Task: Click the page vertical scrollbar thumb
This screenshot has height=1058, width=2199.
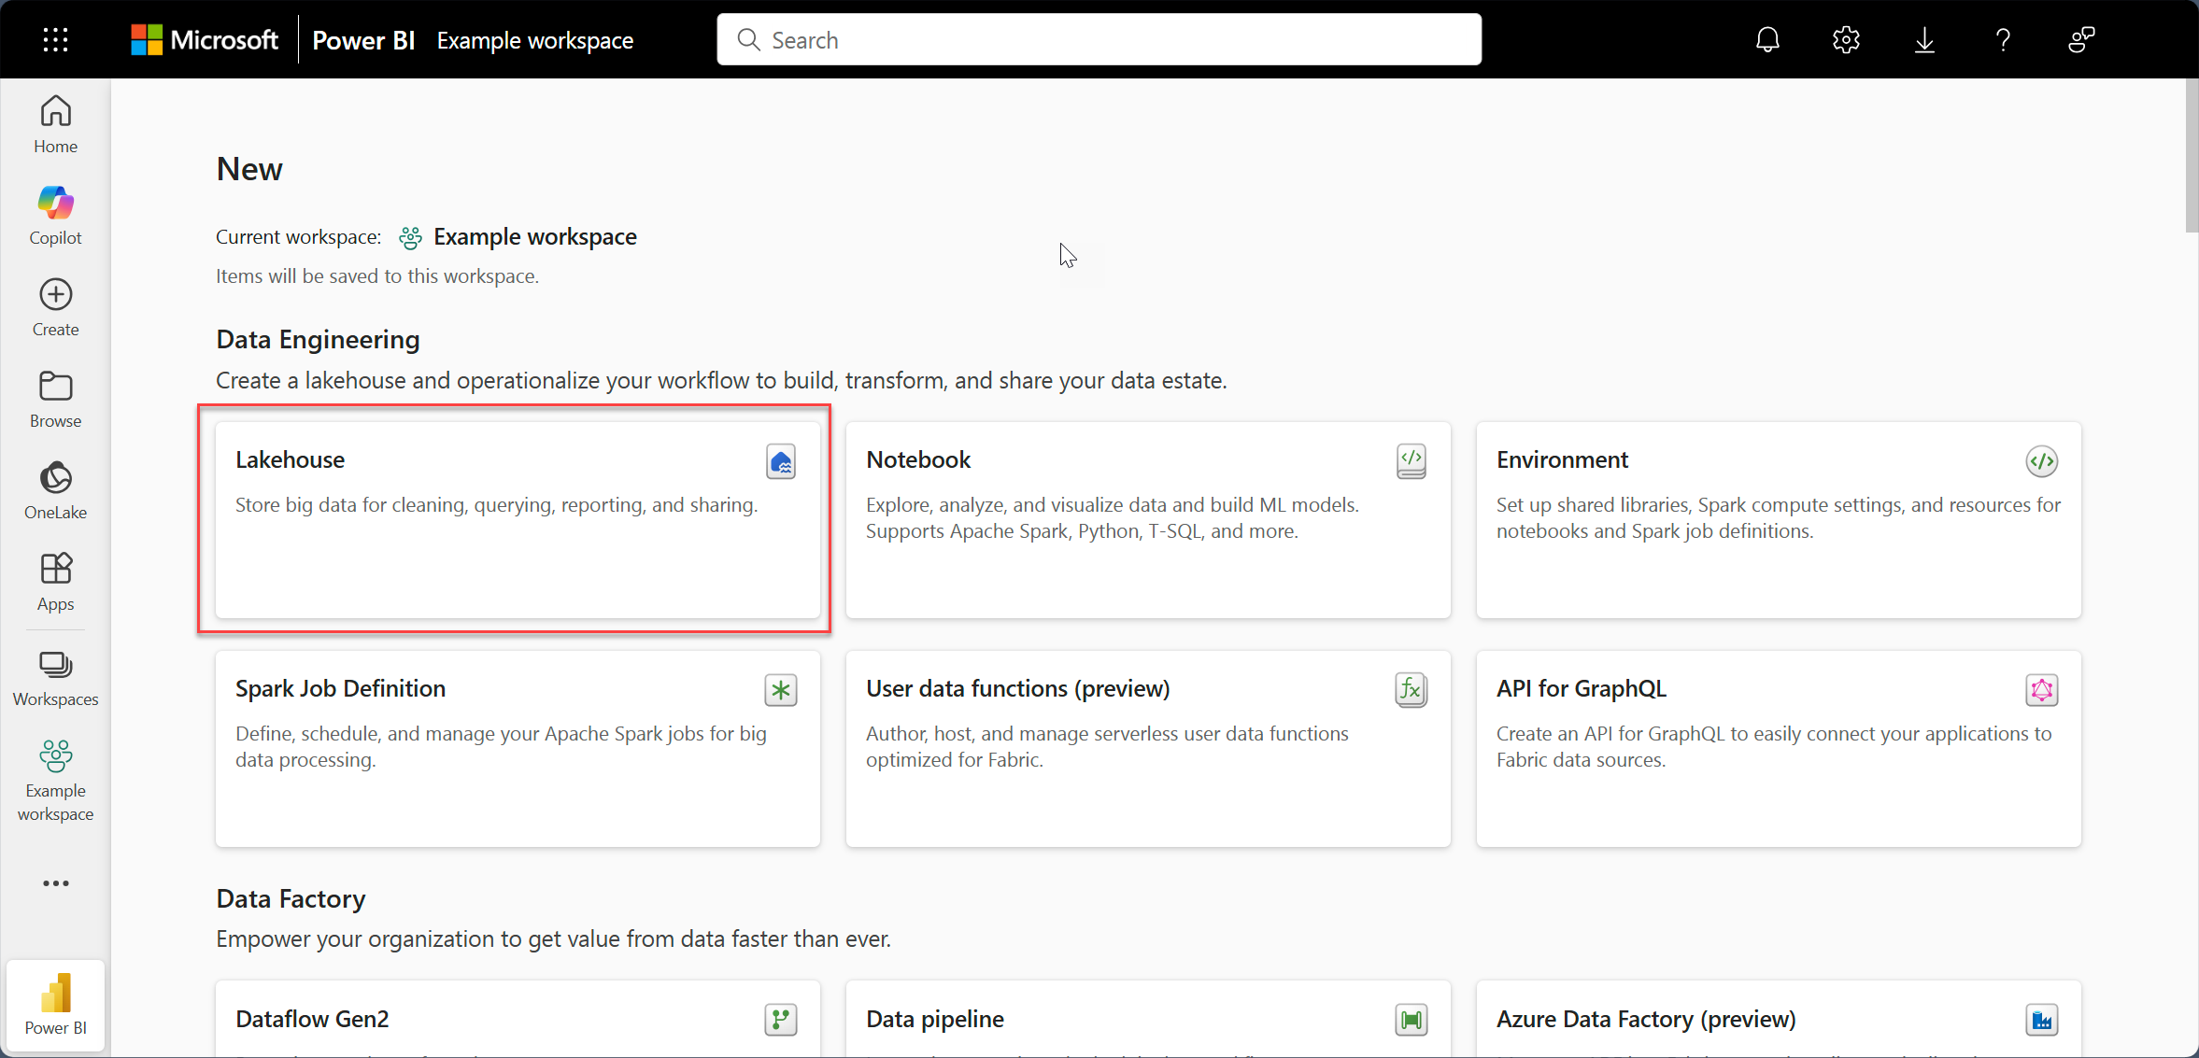Action: [2192, 155]
